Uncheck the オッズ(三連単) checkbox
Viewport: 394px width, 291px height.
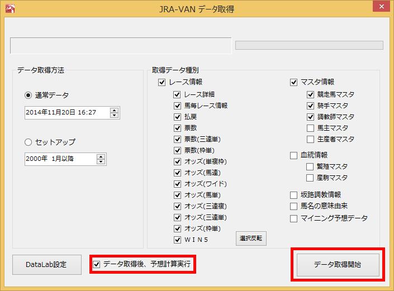pyautogui.click(x=177, y=217)
